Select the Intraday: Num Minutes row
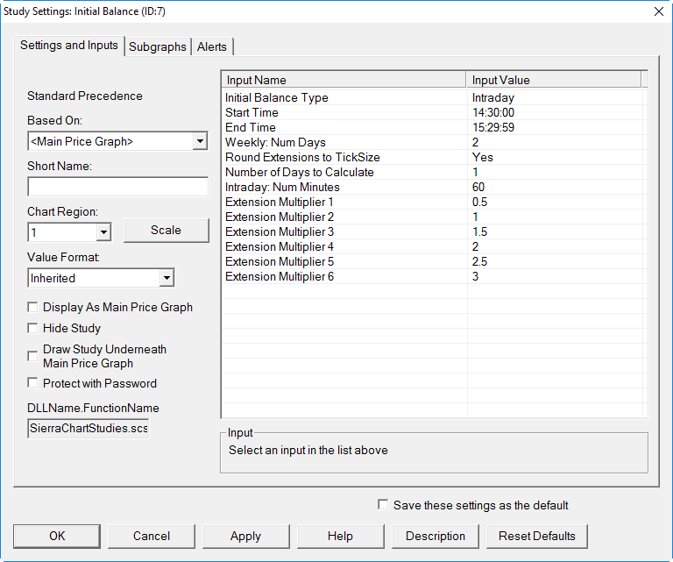The width and height of the screenshot is (673, 562). coord(433,188)
